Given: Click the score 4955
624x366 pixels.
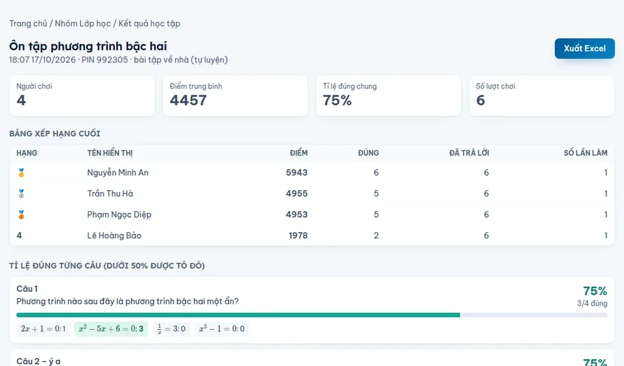Looking at the screenshot, I should point(296,194).
